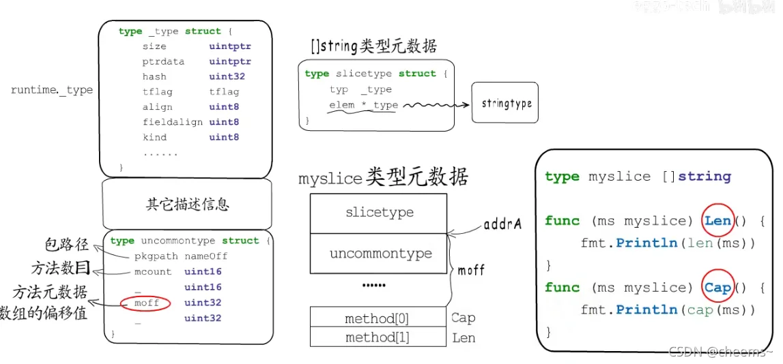Select the "moff" label beside the brace
Viewport: 783px width, 364px height.
pos(472,271)
